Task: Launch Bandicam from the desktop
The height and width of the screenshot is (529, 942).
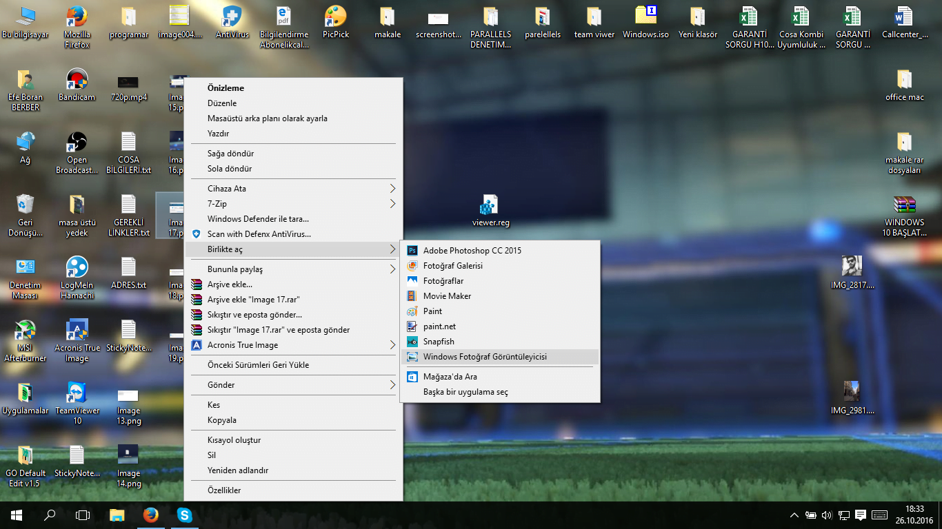Action: coord(77,83)
